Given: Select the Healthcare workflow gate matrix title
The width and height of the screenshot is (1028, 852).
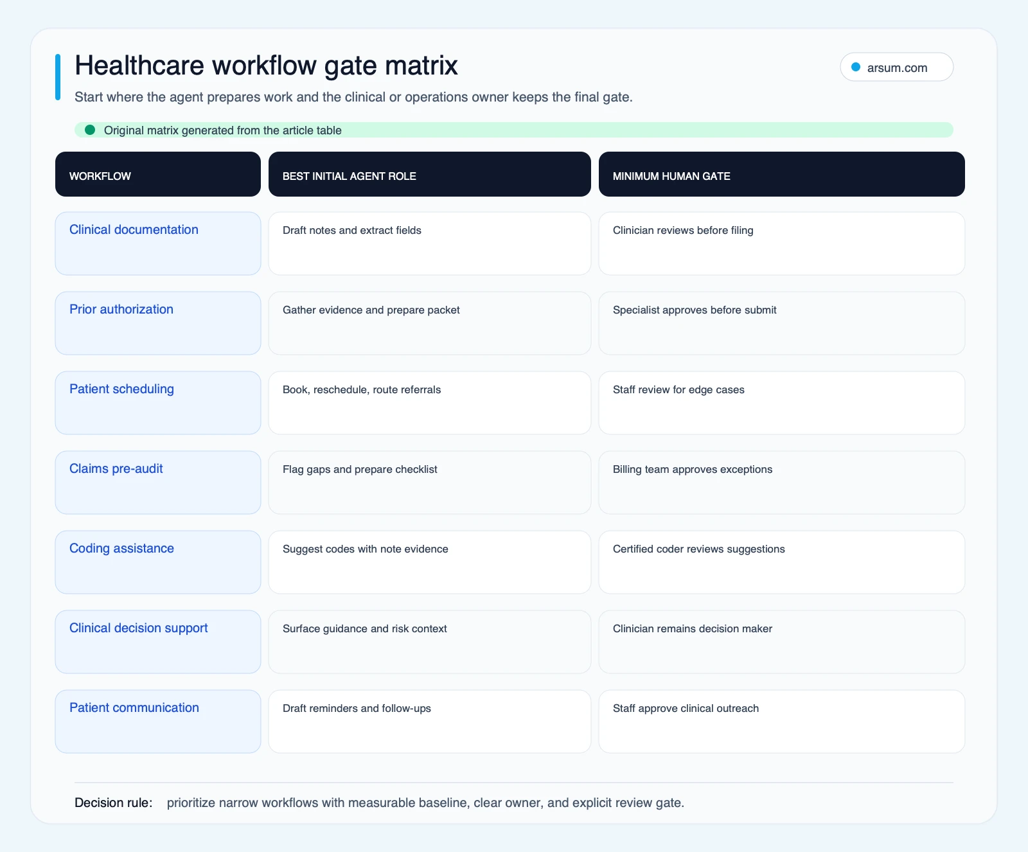Looking at the screenshot, I should (266, 66).
